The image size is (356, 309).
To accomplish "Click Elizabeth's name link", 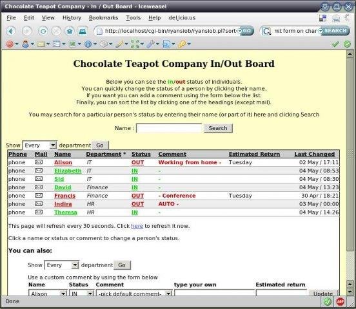I will (68, 171).
